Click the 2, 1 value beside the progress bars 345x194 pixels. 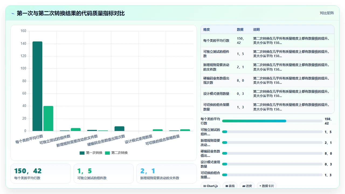[x=328, y=143]
